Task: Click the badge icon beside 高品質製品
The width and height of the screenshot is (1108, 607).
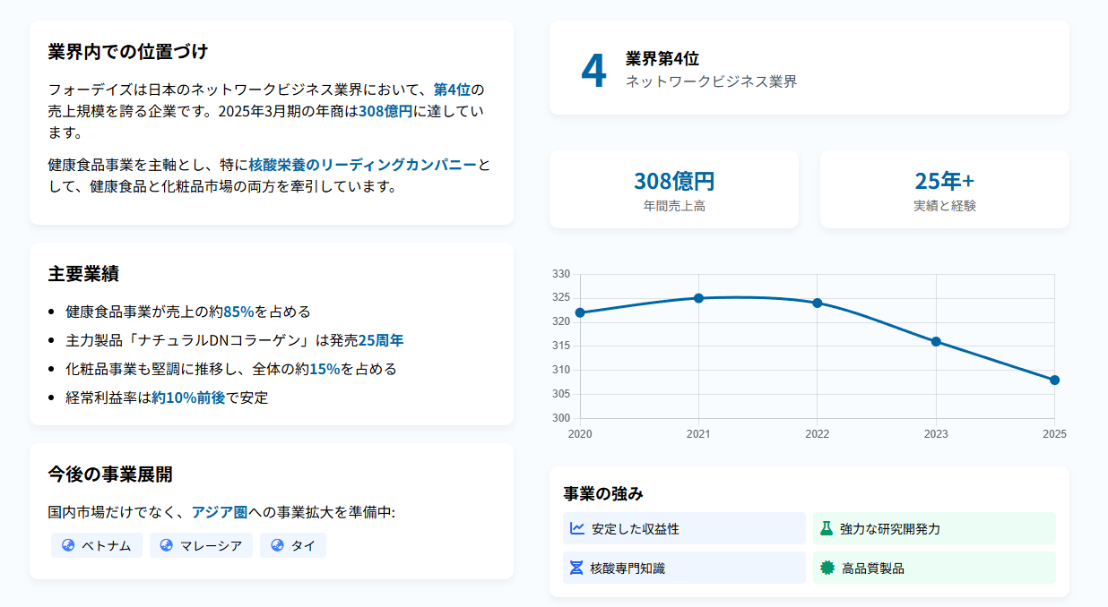Action: [827, 568]
